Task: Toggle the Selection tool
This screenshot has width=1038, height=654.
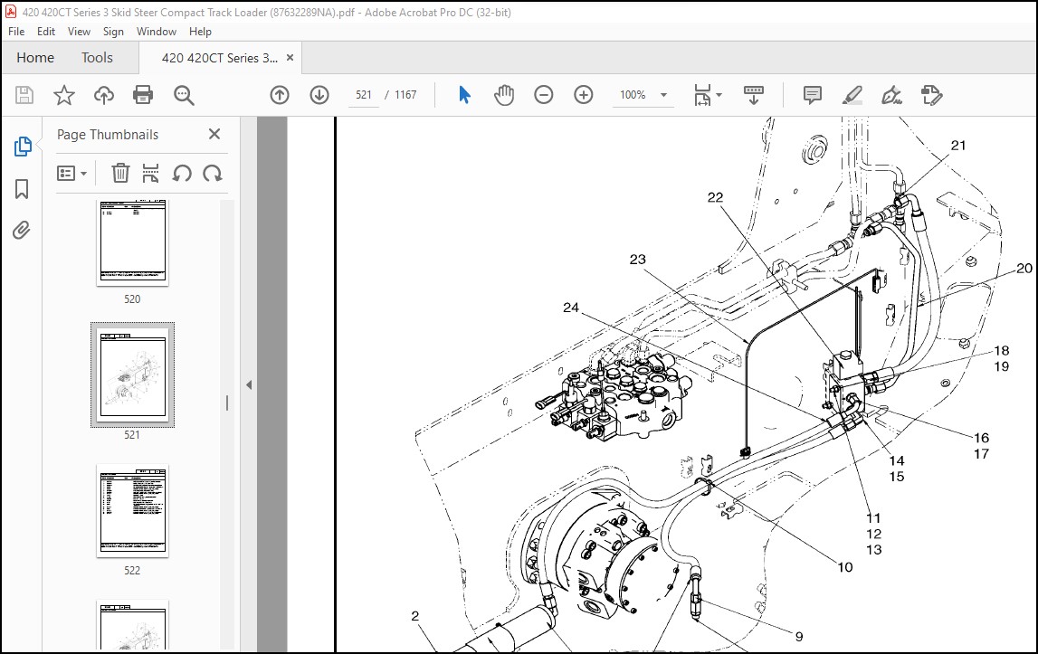Action: point(464,94)
